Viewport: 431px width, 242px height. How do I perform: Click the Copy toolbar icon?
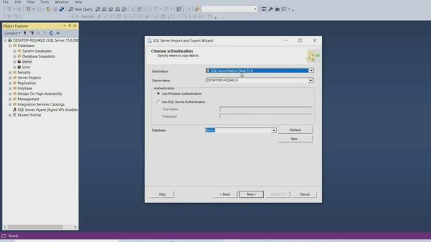[139, 9]
